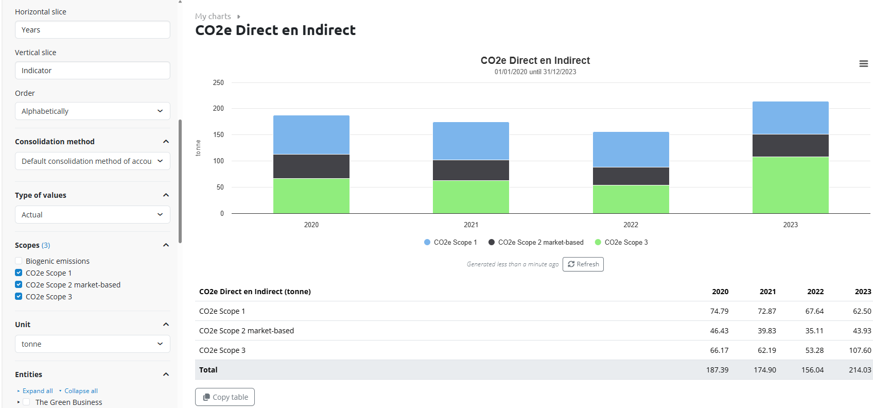873x408 pixels.
Task: Click the breadcrumb arrow after My charts
Action: click(x=239, y=17)
